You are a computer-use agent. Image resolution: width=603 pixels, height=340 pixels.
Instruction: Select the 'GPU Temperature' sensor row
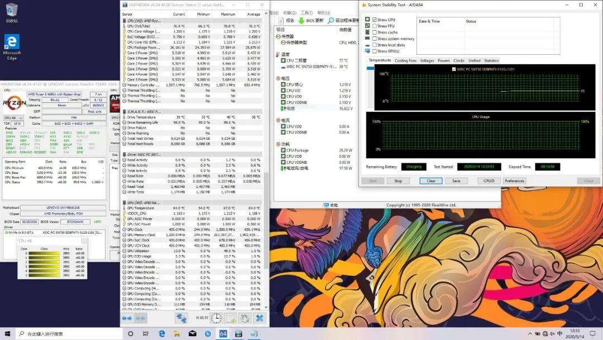click(x=192, y=208)
